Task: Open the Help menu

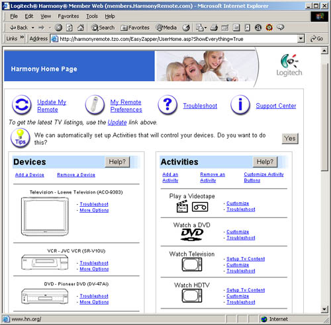Action: pos(110,16)
